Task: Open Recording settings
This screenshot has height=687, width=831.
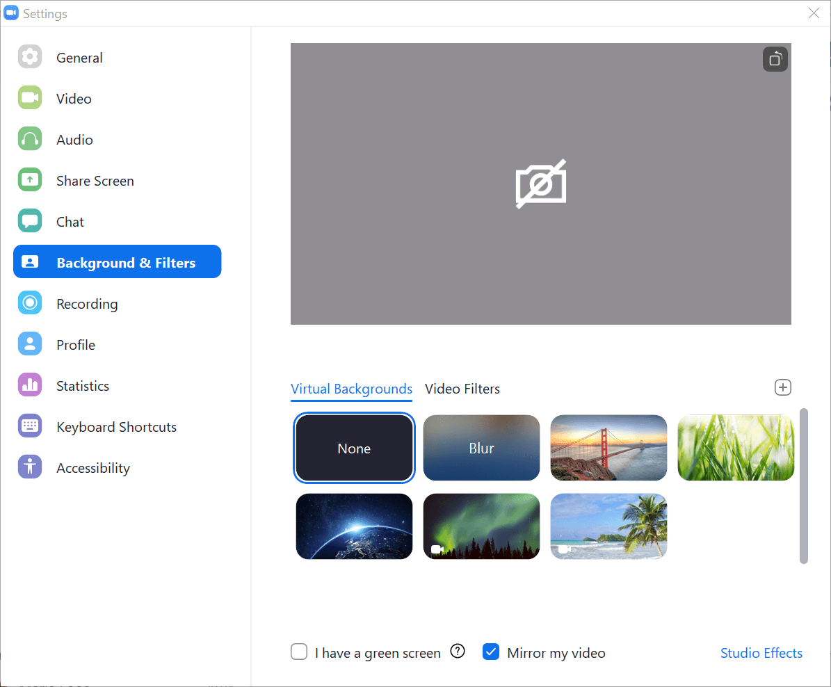Action: pyautogui.click(x=87, y=303)
